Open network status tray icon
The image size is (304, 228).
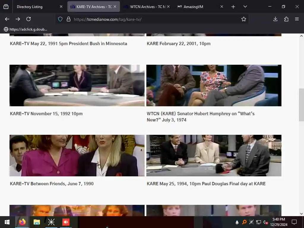(x=259, y=222)
